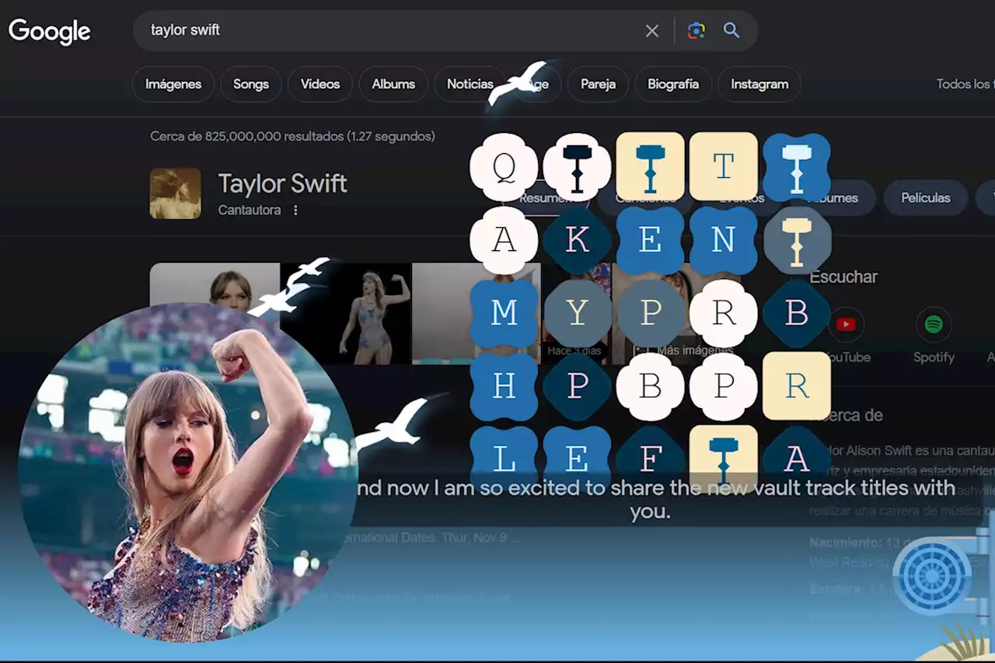The width and height of the screenshot is (995, 663).
Task: Select the dark blue P tile beside H
Action: 577,386
